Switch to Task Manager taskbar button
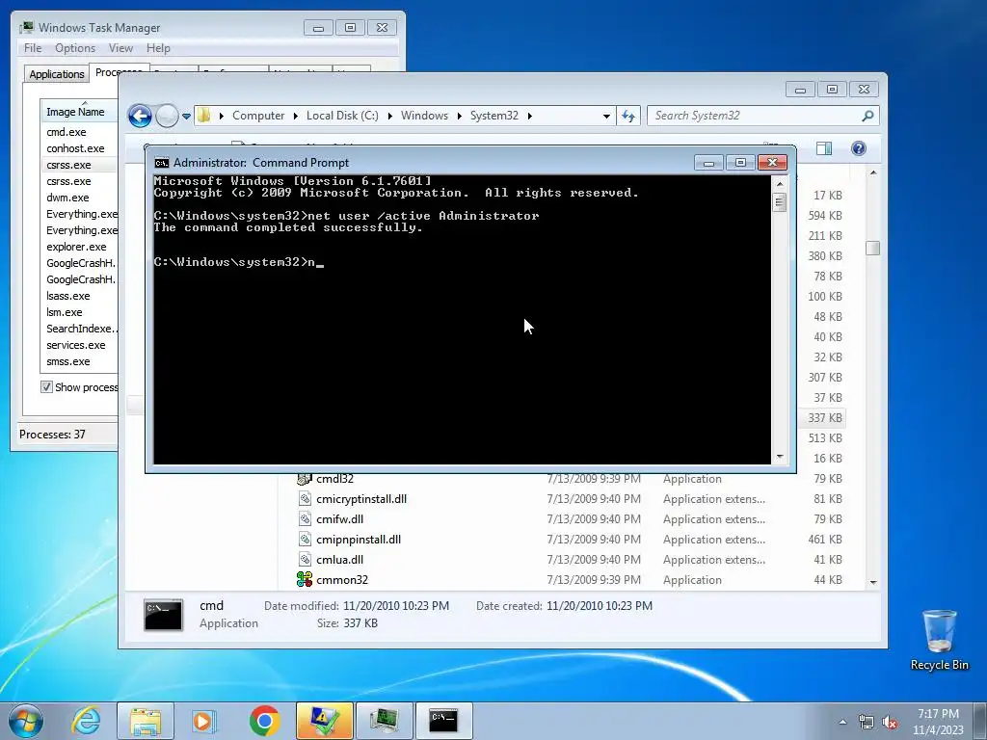987x740 pixels. 384,721
